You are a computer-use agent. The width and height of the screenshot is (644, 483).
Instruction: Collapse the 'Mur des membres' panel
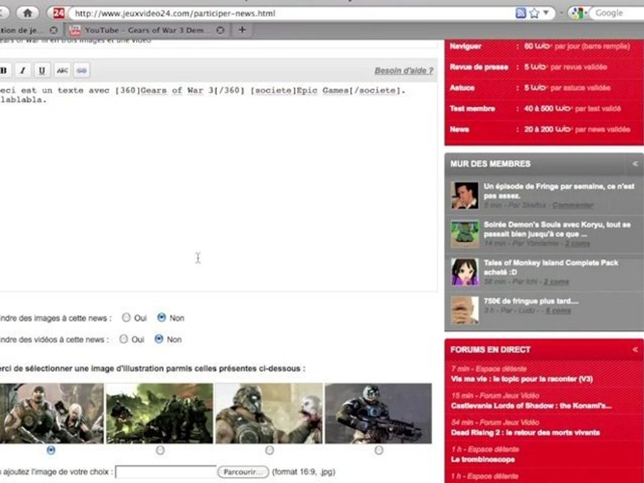click(x=635, y=164)
